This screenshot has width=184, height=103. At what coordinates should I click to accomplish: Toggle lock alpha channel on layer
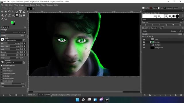pos(152,37)
